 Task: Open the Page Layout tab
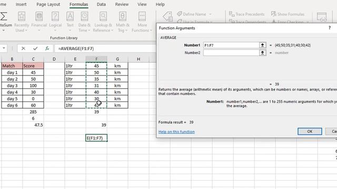[48, 4]
